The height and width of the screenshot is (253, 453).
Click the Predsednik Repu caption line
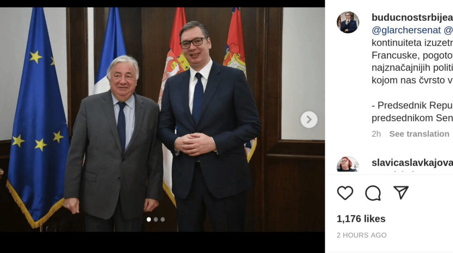pyautogui.click(x=412, y=105)
